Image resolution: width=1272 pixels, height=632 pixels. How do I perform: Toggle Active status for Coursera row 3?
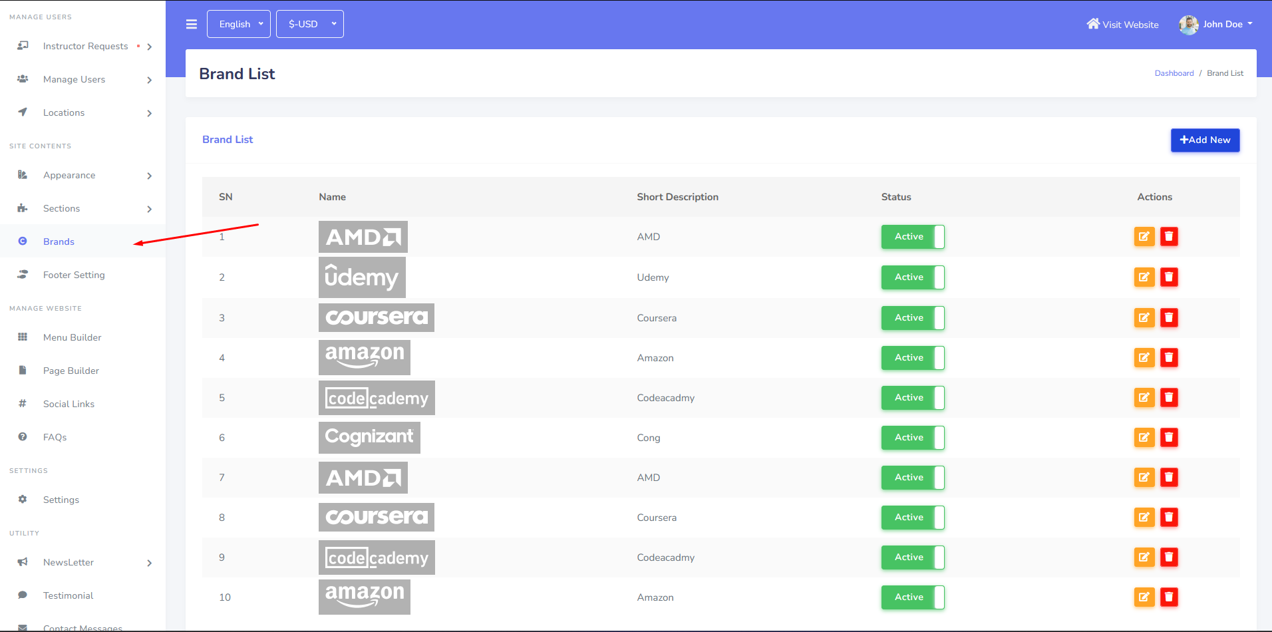click(x=913, y=318)
